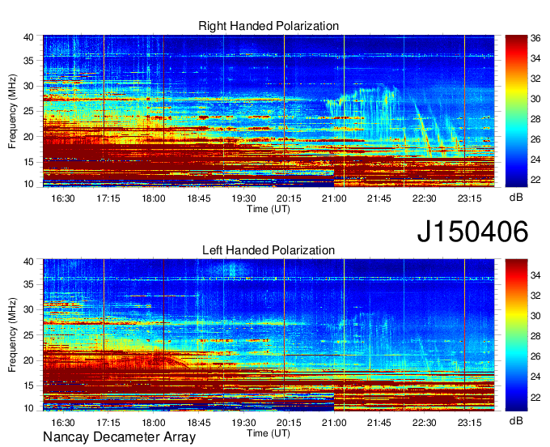The image size is (550, 447).
Task: Click the 30 value on upper colorbar
Action: tap(535, 99)
